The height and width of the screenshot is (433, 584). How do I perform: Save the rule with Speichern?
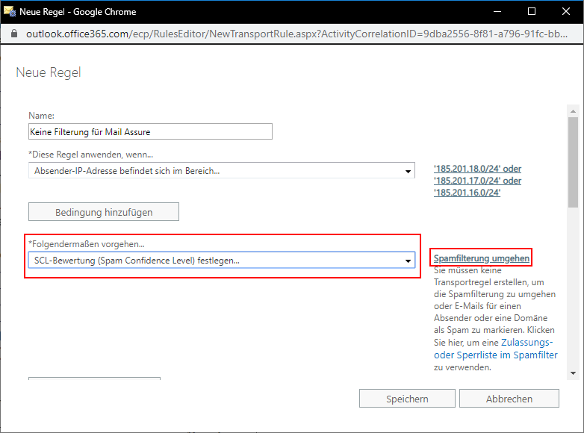coord(407,399)
